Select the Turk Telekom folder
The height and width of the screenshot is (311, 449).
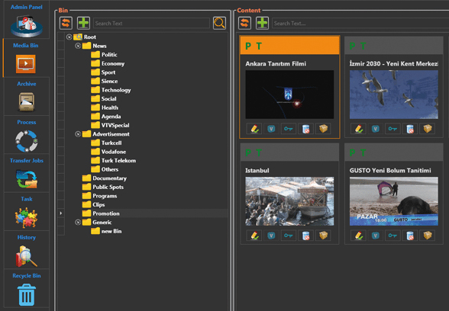113,161
